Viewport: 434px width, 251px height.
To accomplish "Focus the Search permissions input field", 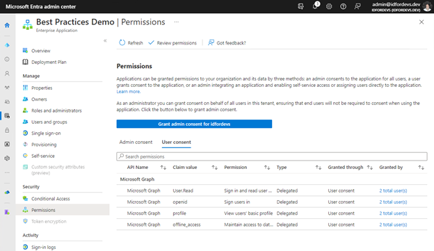I will 272,156.
